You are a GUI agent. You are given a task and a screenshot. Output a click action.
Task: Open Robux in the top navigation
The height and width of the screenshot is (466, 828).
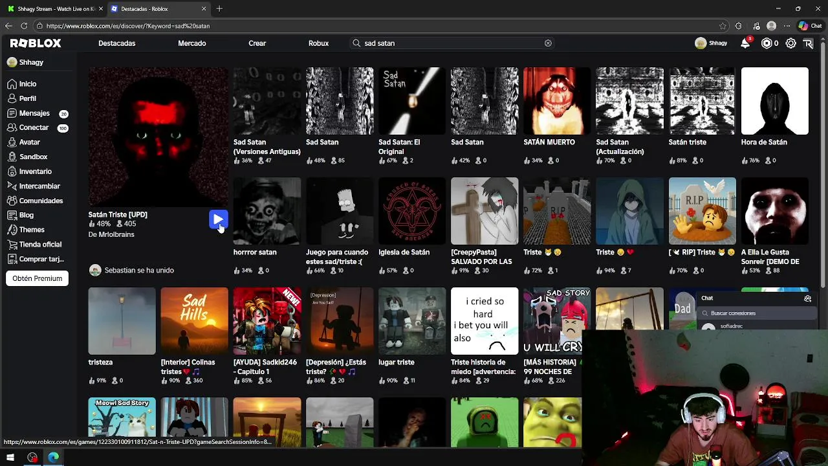318,43
